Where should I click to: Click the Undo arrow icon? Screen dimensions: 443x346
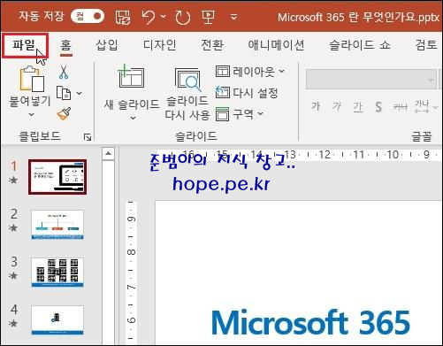tap(149, 17)
